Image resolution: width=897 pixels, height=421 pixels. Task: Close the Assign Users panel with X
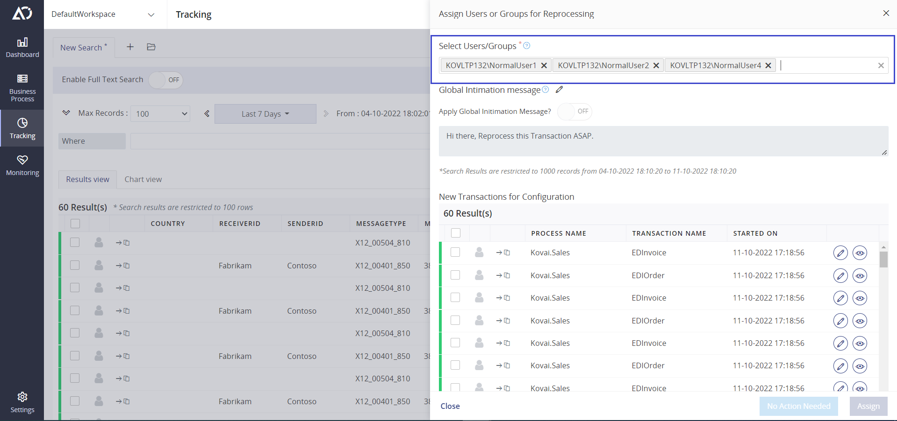coord(886,13)
